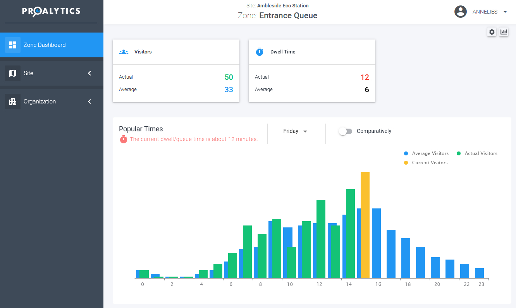Click the Proalytics logo
Image resolution: width=516 pixels, height=308 pixels.
(51, 12)
